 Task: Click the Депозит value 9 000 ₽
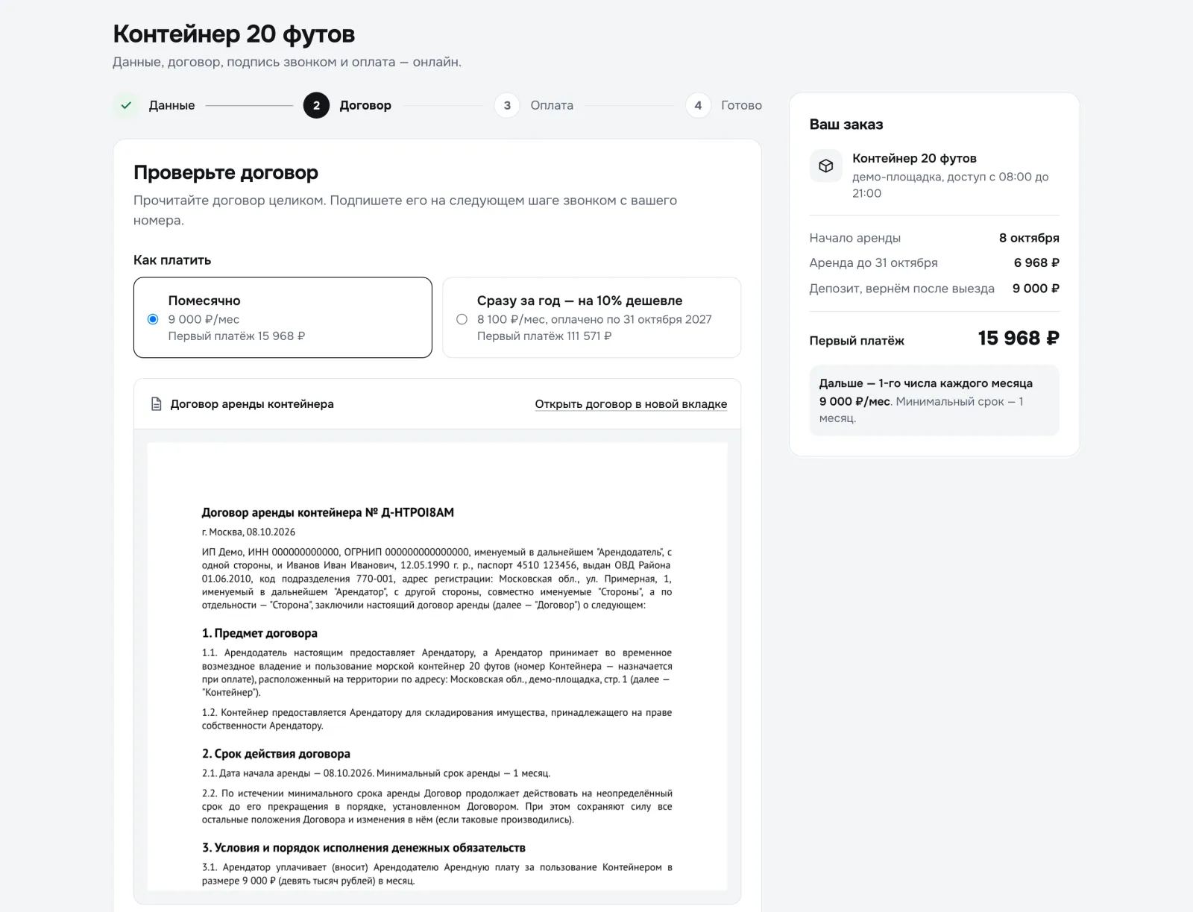click(x=1036, y=289)
